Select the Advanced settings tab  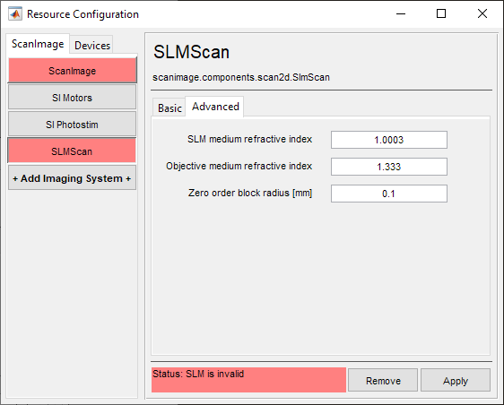(x=215, y=107)
